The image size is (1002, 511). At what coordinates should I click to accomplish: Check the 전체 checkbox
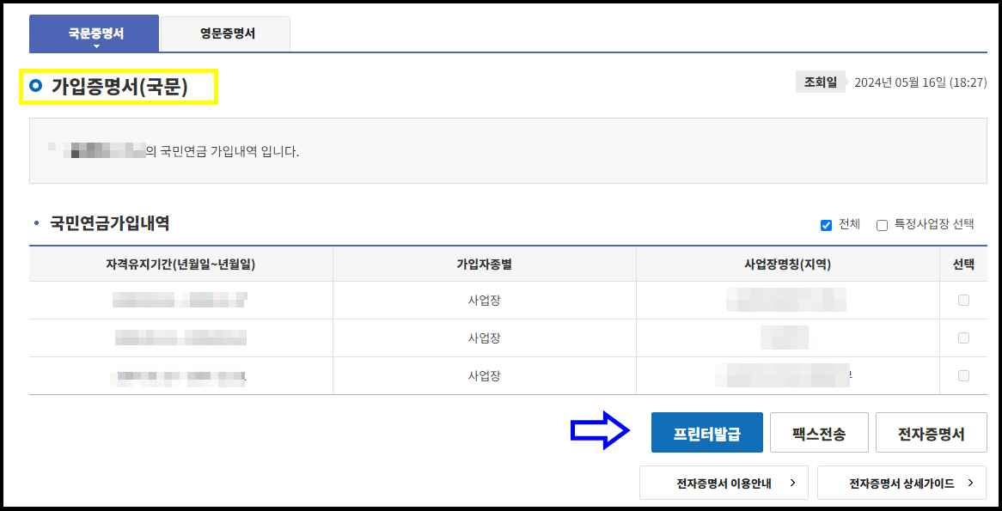[827, 225]
